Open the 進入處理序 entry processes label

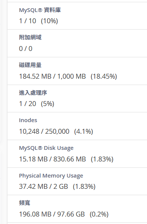[33, 93]
